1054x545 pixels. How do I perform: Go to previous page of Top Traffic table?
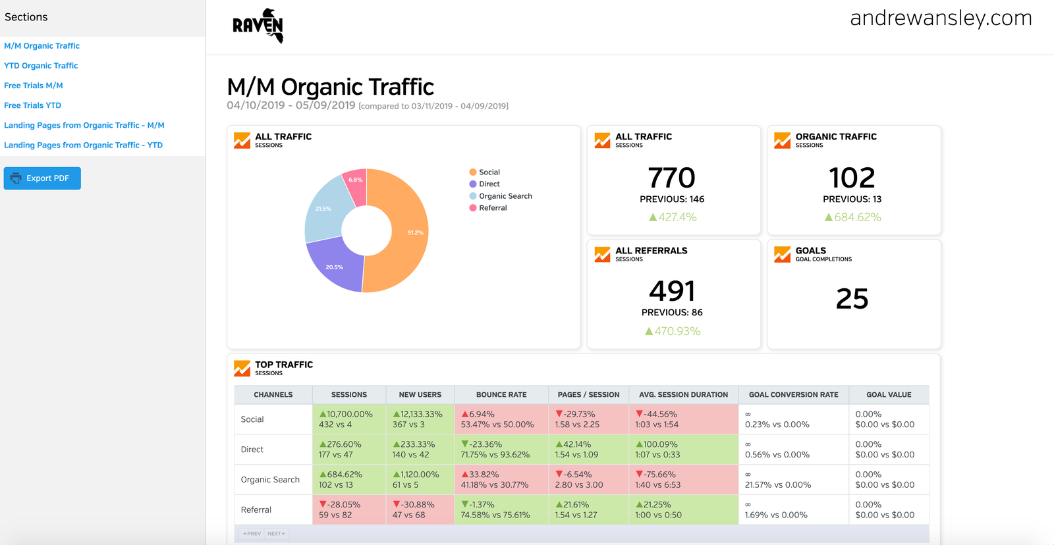[252, 534]
